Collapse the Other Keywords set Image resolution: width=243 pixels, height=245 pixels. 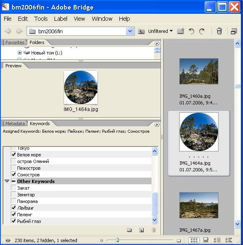click(7, 181)
